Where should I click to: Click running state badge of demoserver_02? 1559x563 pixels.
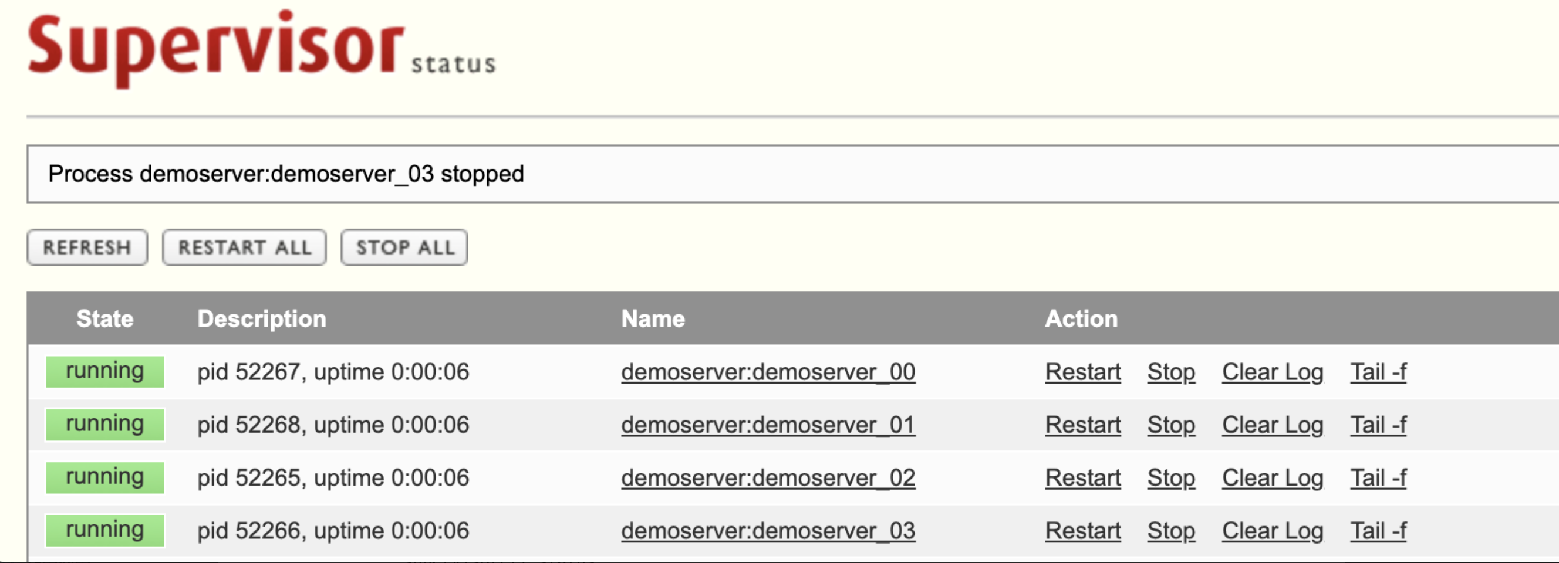coord(104,477)
